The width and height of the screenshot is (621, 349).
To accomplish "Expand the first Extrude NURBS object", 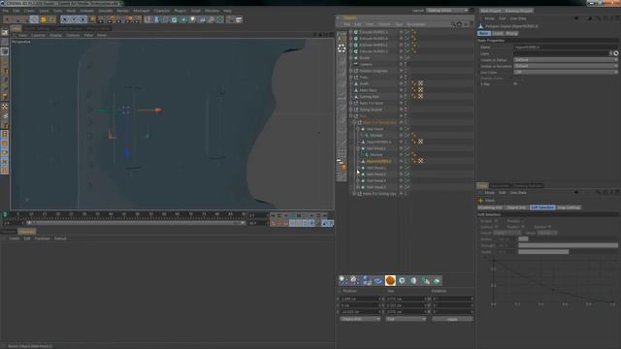I will pyautogui.click(x=351, y=32).
